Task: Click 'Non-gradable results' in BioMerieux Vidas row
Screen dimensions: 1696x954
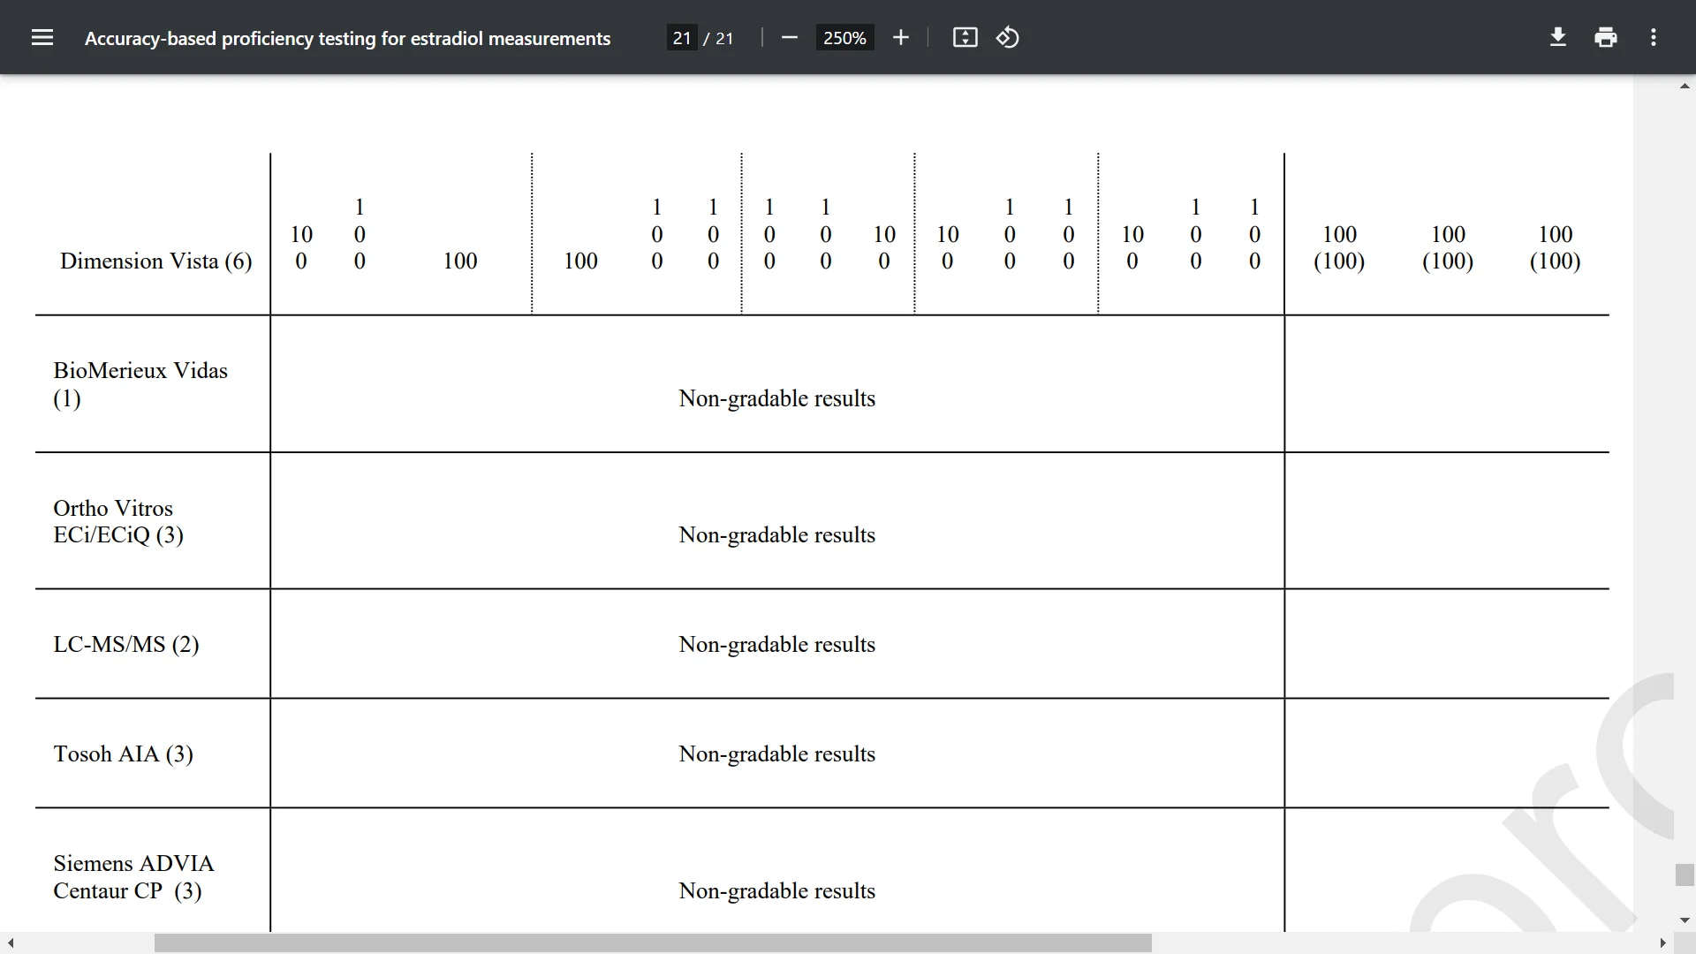Action: tap(777, 398)
